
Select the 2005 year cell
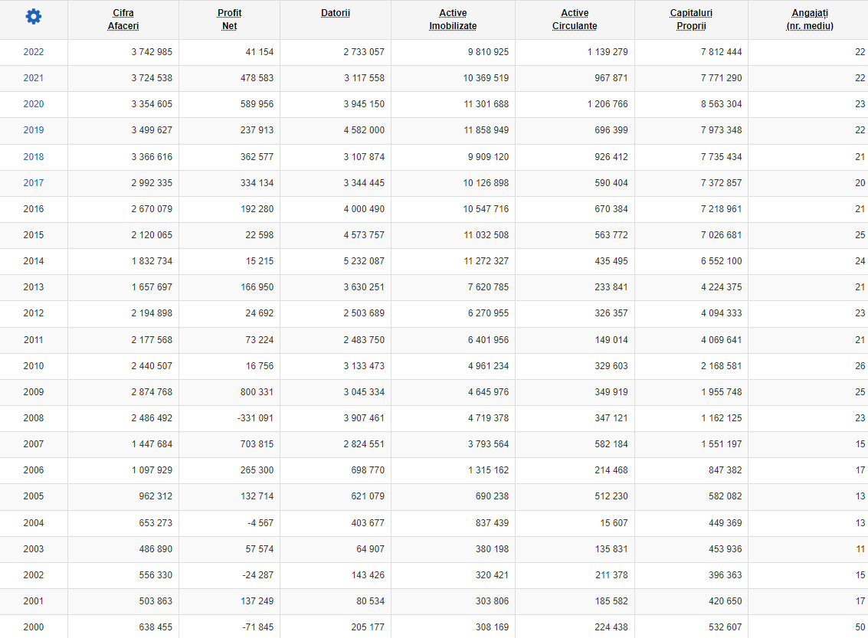tap(33, 496)
